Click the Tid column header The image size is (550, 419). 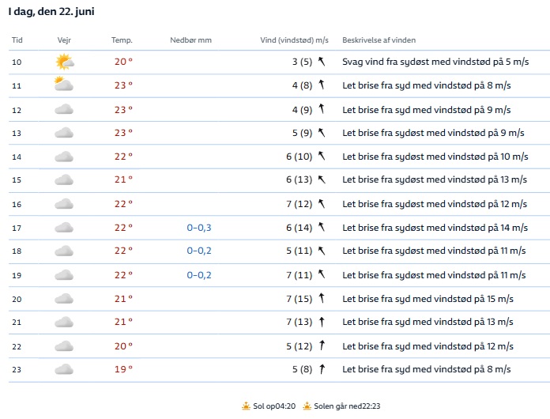point(17,40)
